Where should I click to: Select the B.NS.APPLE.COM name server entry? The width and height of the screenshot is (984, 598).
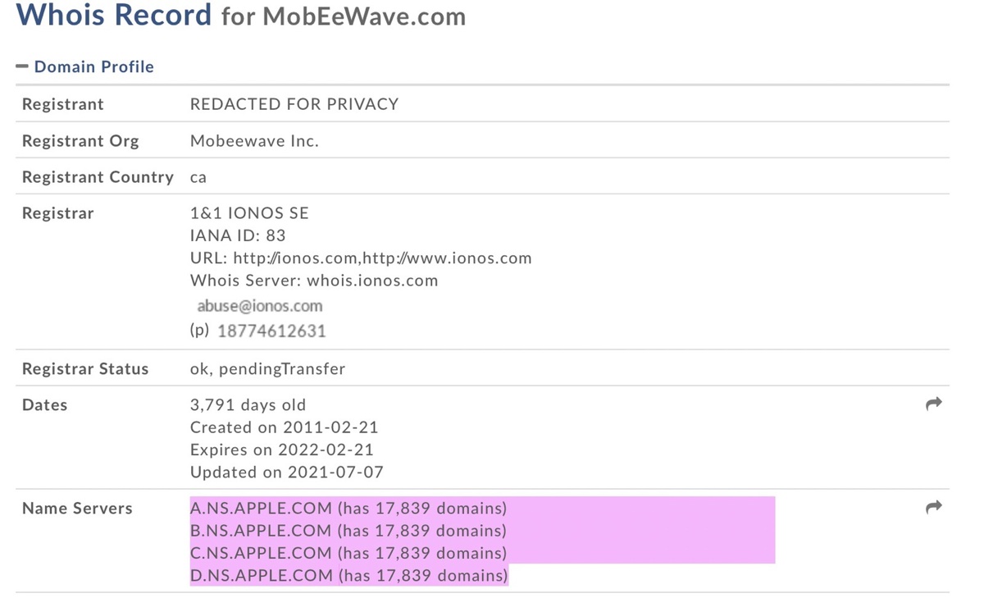[x=348, y=530]
